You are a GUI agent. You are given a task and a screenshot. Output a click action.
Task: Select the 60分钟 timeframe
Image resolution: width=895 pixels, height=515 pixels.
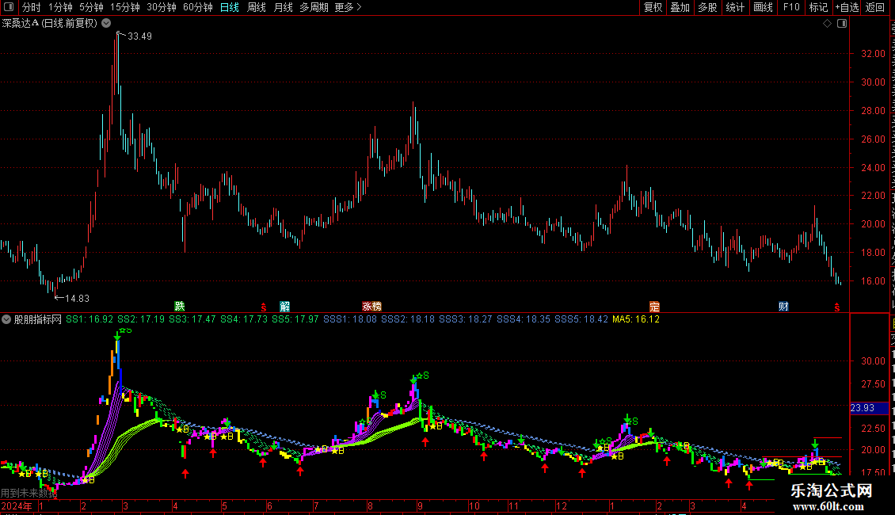(198, 7)
